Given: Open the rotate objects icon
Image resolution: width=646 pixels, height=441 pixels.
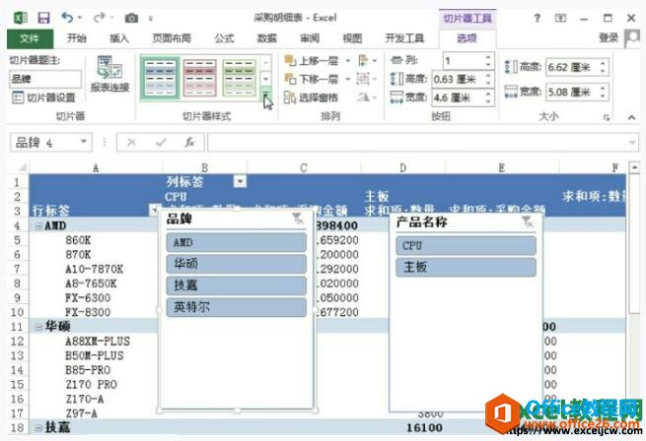Looking at the screenshot, I should tap(366, 97).
